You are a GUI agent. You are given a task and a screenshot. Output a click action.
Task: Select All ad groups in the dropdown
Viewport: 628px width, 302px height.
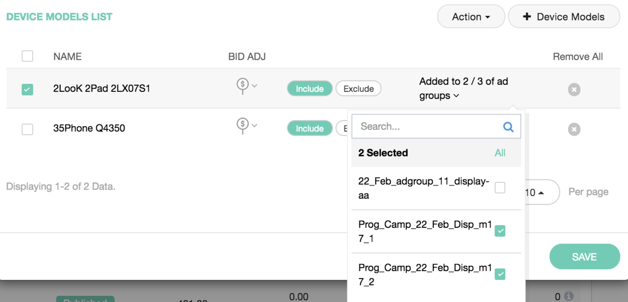500,153
